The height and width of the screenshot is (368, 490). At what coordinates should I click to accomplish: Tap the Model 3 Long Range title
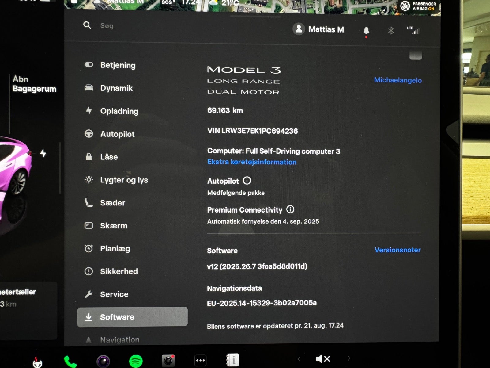(x=244, y=80)
